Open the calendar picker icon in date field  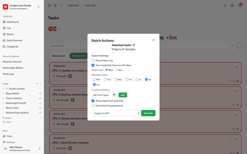tap(114, 95)
